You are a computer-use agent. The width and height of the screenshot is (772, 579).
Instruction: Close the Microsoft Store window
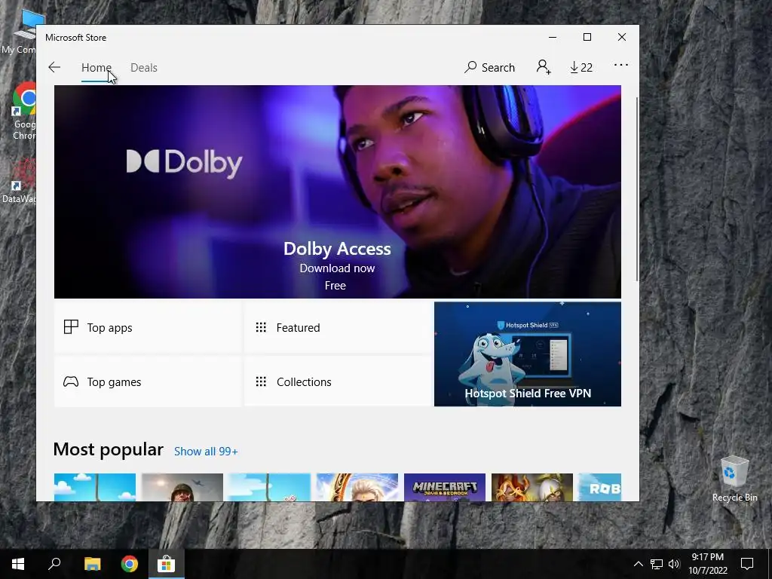point(622,38)
